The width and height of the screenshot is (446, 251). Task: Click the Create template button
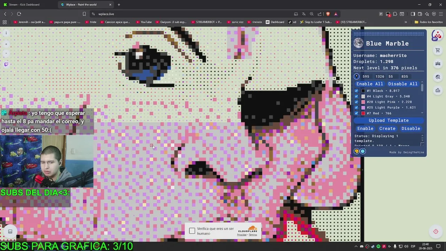tap(387, 128)
